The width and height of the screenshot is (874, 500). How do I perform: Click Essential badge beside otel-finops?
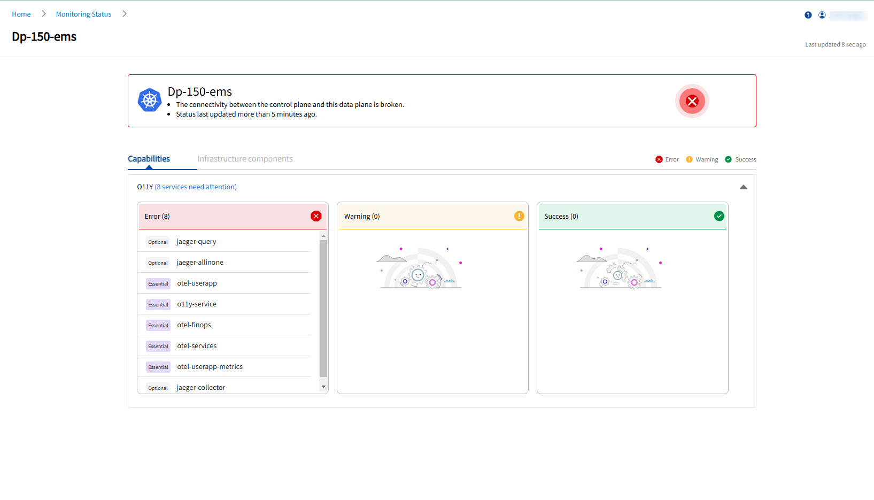tap(158, 326)
